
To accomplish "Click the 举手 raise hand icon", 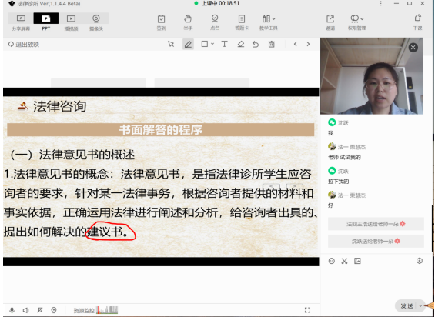I will click(188, 22).
